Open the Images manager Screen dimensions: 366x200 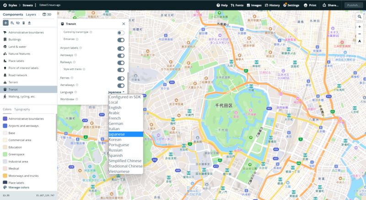(x=254, y=5)
